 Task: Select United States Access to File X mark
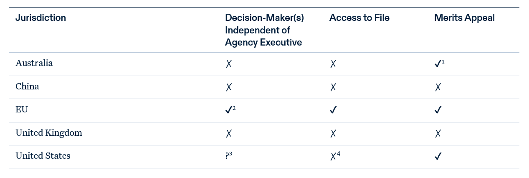[x=333, y=157]
